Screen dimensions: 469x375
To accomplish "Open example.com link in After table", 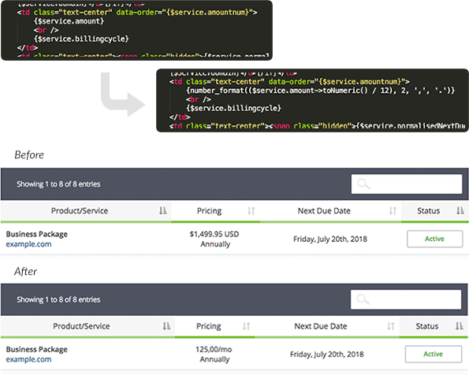I will (28, 359).
